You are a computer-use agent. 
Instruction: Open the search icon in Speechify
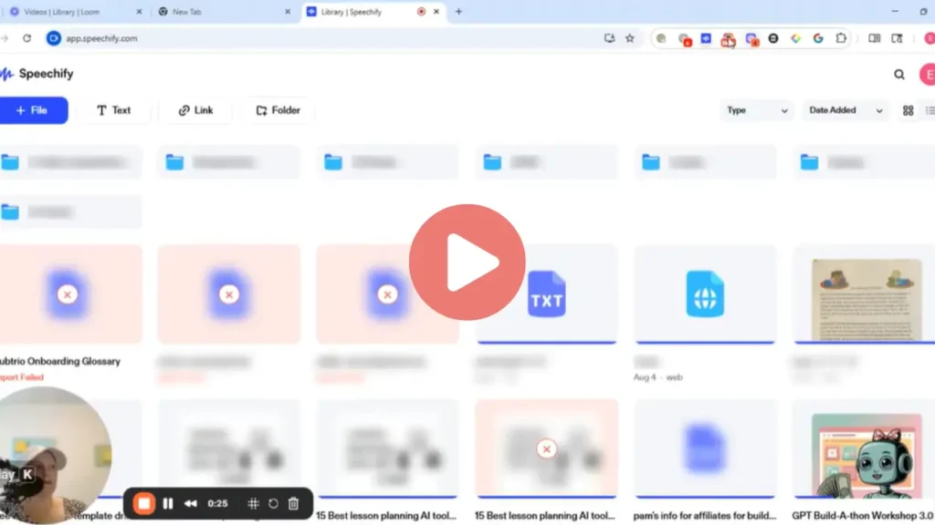(x=899, y=74)
